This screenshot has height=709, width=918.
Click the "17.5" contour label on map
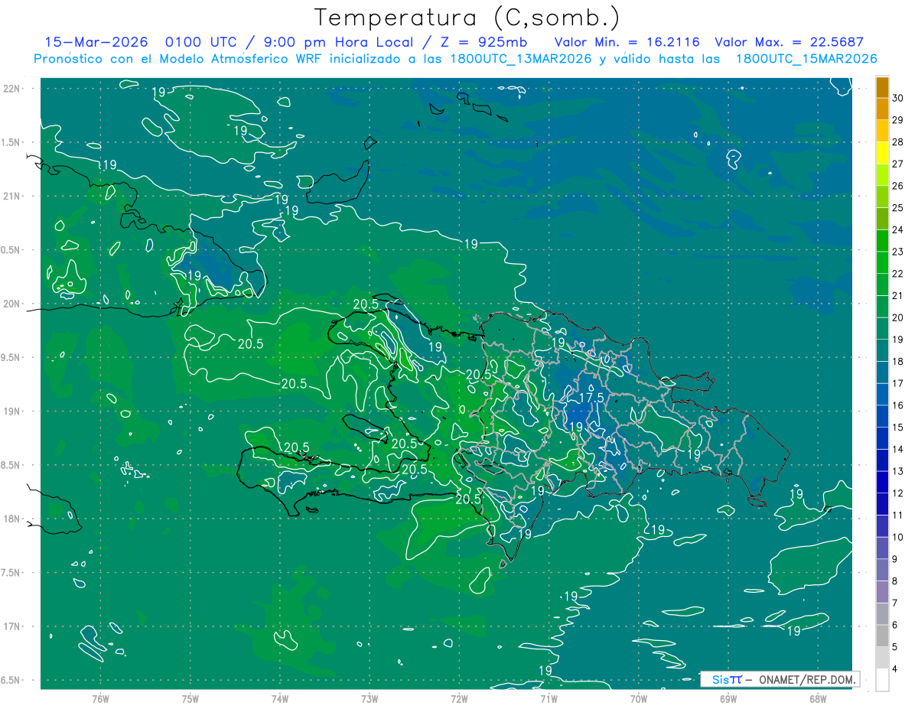point(591,398)
